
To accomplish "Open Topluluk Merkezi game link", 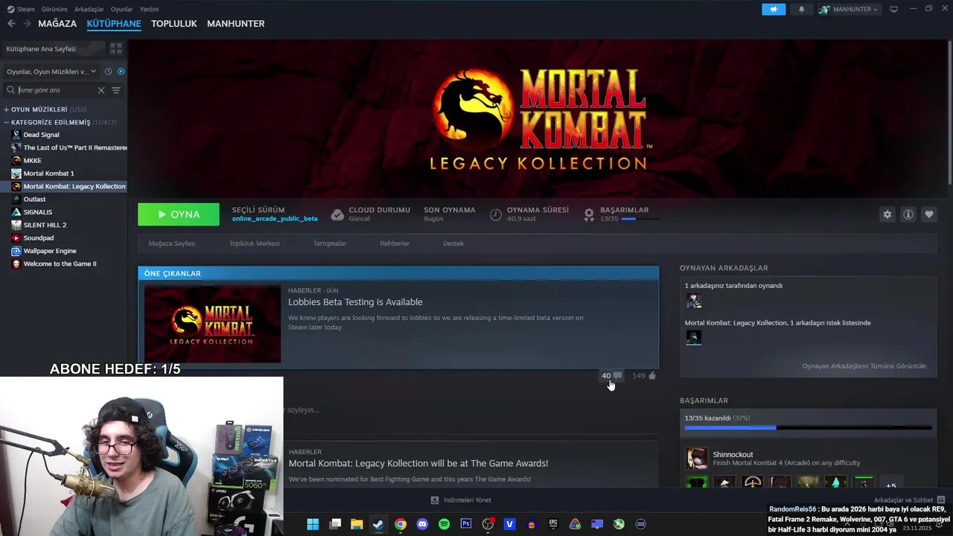I will (x=254, y=243).
